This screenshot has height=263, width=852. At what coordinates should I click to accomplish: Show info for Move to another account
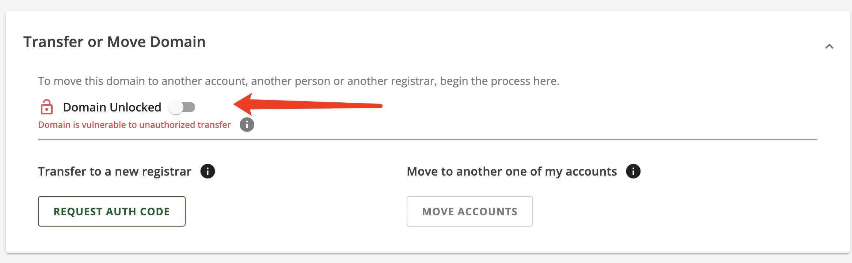(633, 171)
